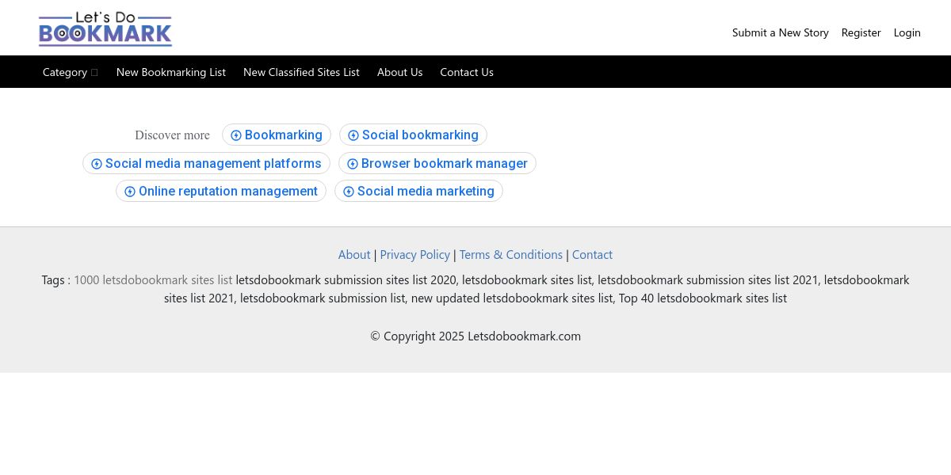
Task: Click the arrow icon beside Social bookmarking
Action: (x=353, y=135)
